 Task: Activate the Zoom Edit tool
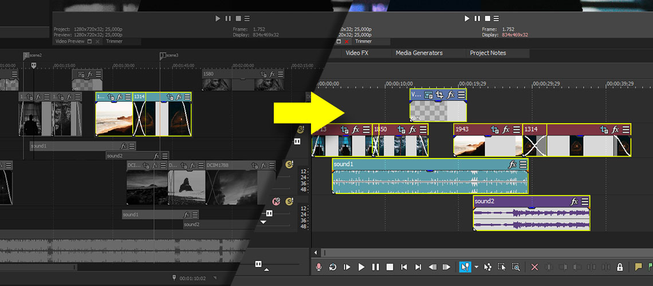coord(516,267)
